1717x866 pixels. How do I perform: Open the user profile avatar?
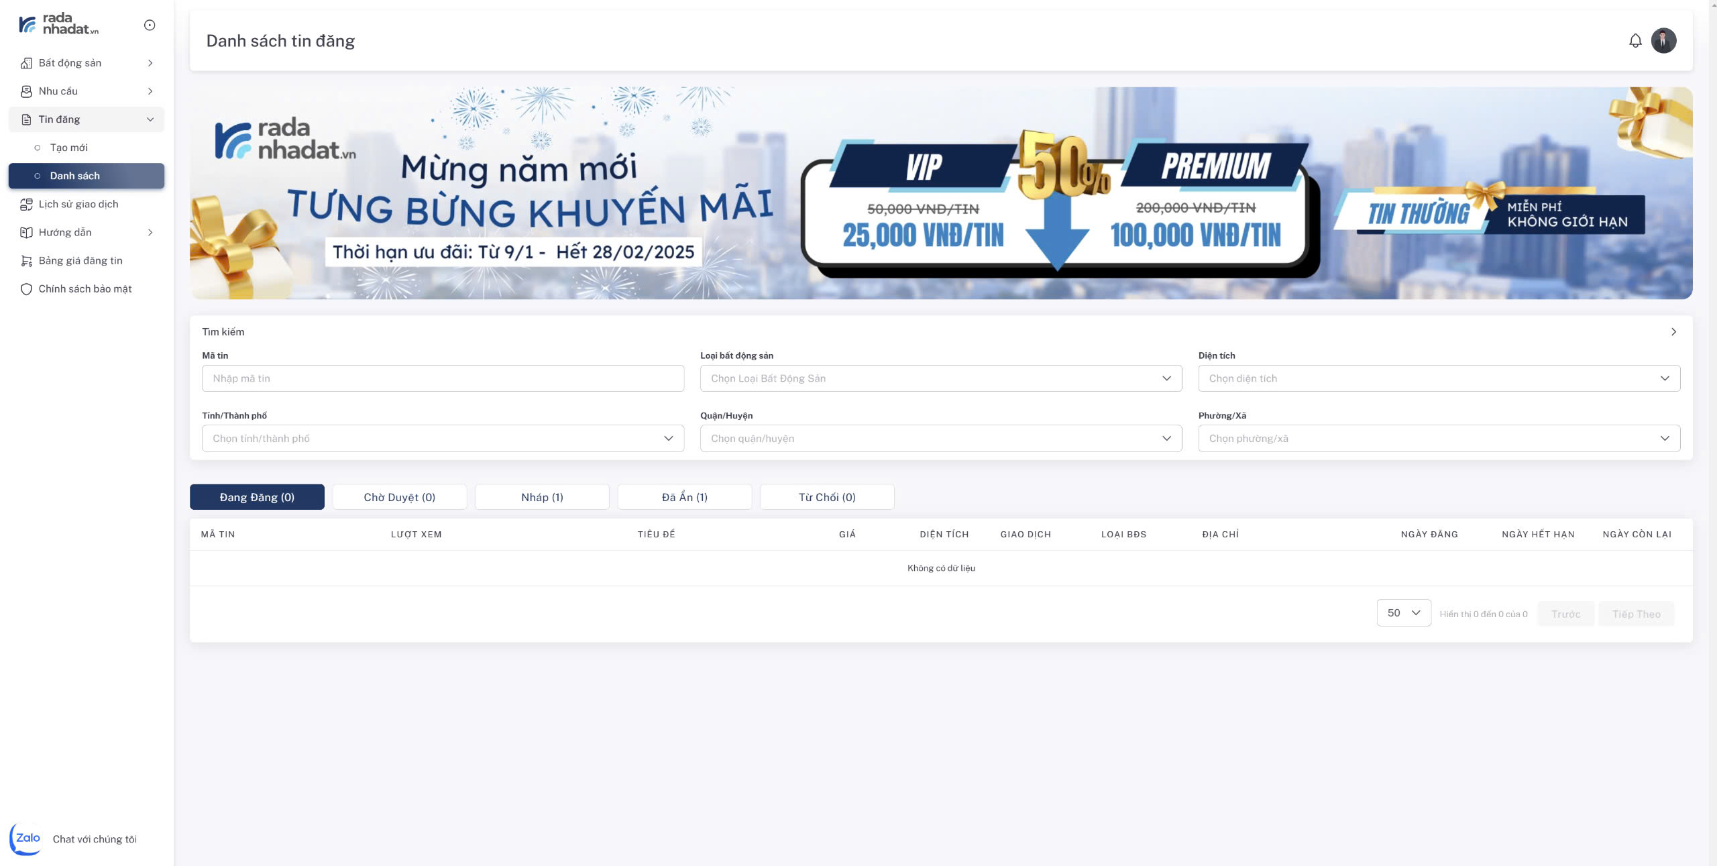1663,41
